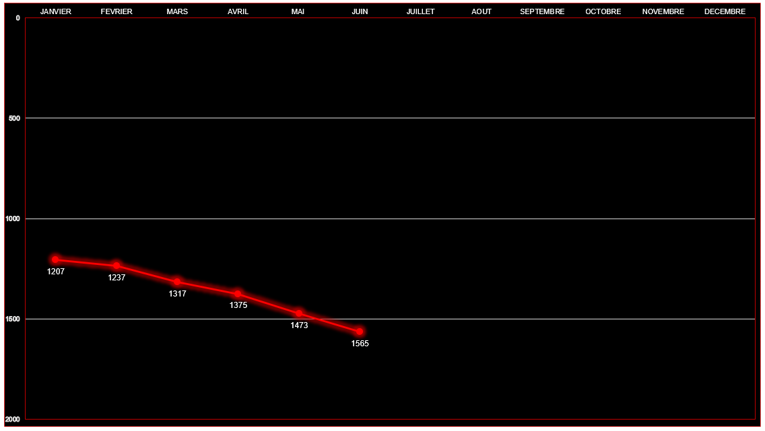765x431 pixels.
Task: Click the NOVEMBRE axis label
Action: click(x=663, y=11)
